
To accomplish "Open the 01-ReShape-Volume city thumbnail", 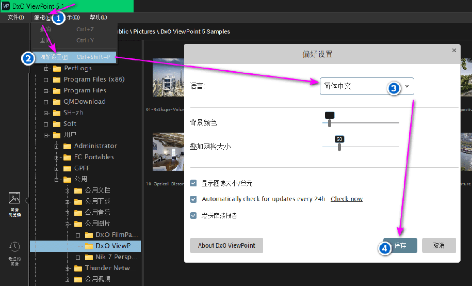I will pos(168,77).
